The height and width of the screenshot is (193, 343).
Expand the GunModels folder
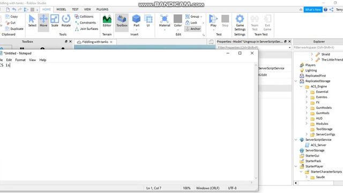[307, 108]
